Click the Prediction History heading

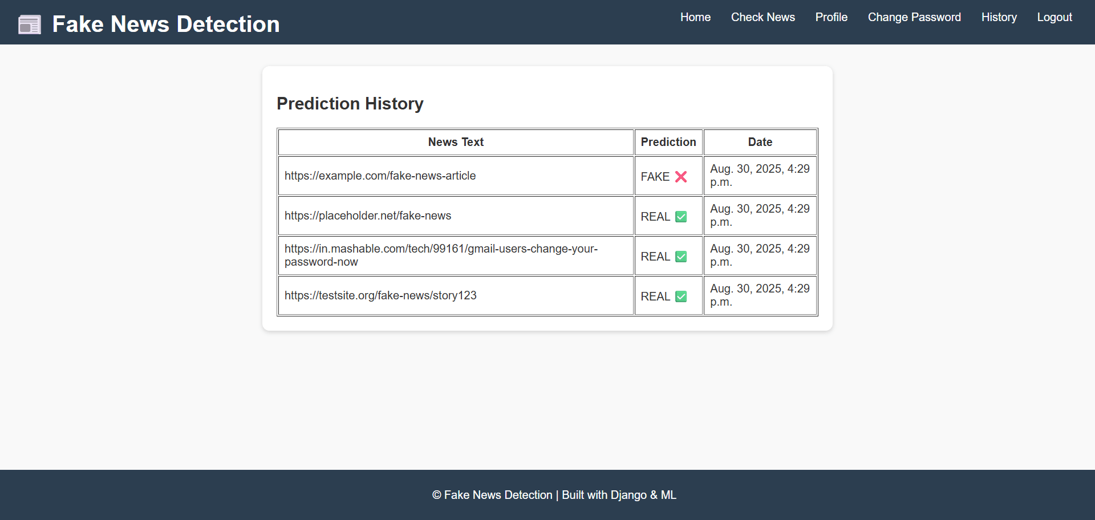click(x=350, y=103)
